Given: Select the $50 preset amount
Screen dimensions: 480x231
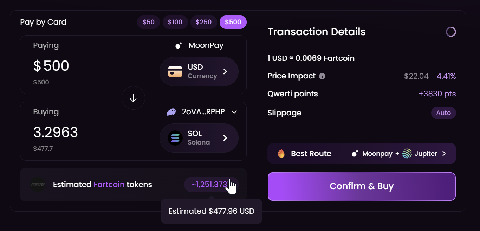Looking at the screenshot, I should pyautogui.click(x=148, y=22).
